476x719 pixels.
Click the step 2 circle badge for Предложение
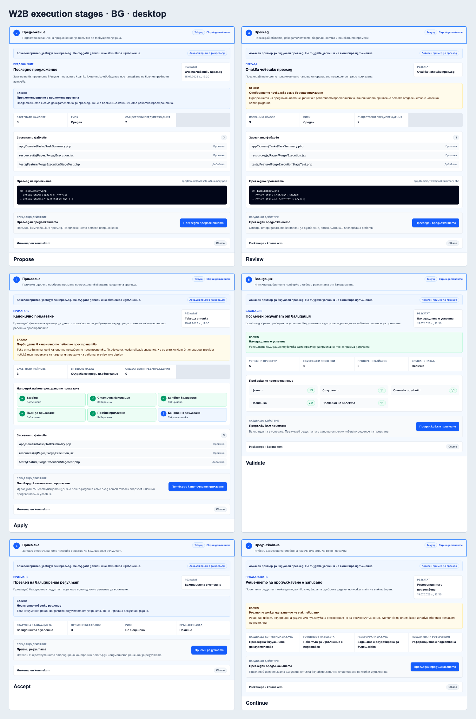tap(17, 33)
